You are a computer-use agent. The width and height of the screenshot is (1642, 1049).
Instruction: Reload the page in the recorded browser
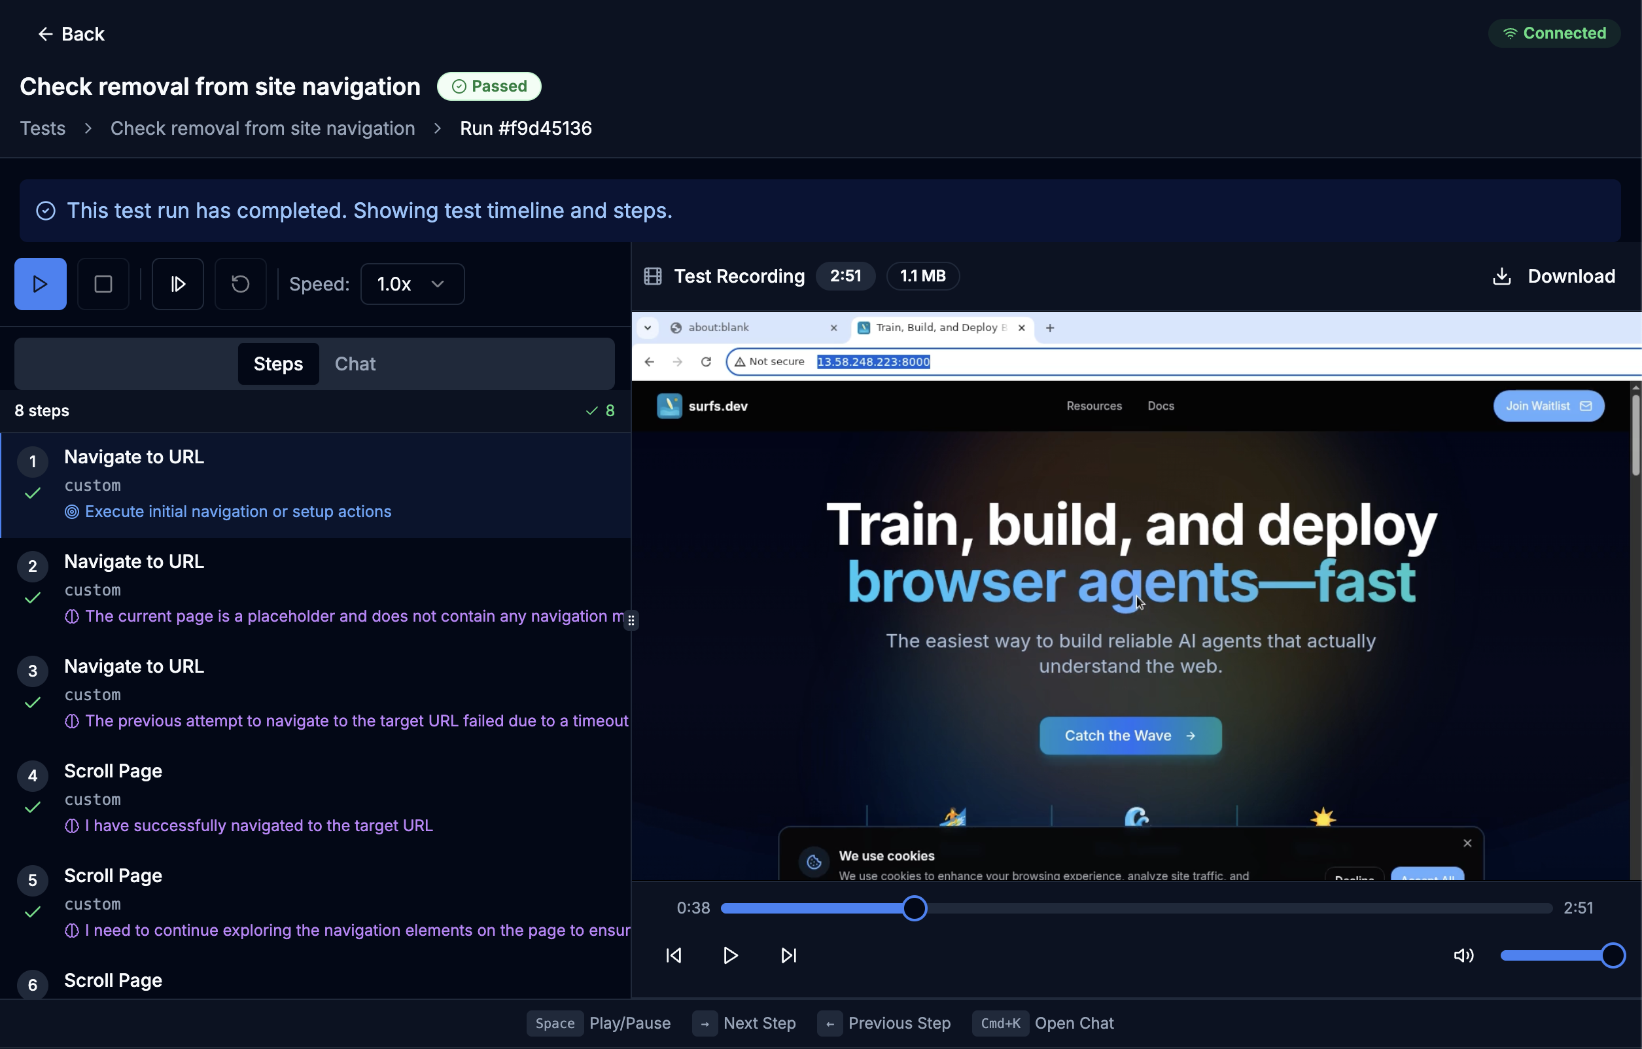[x=706, y=361]
